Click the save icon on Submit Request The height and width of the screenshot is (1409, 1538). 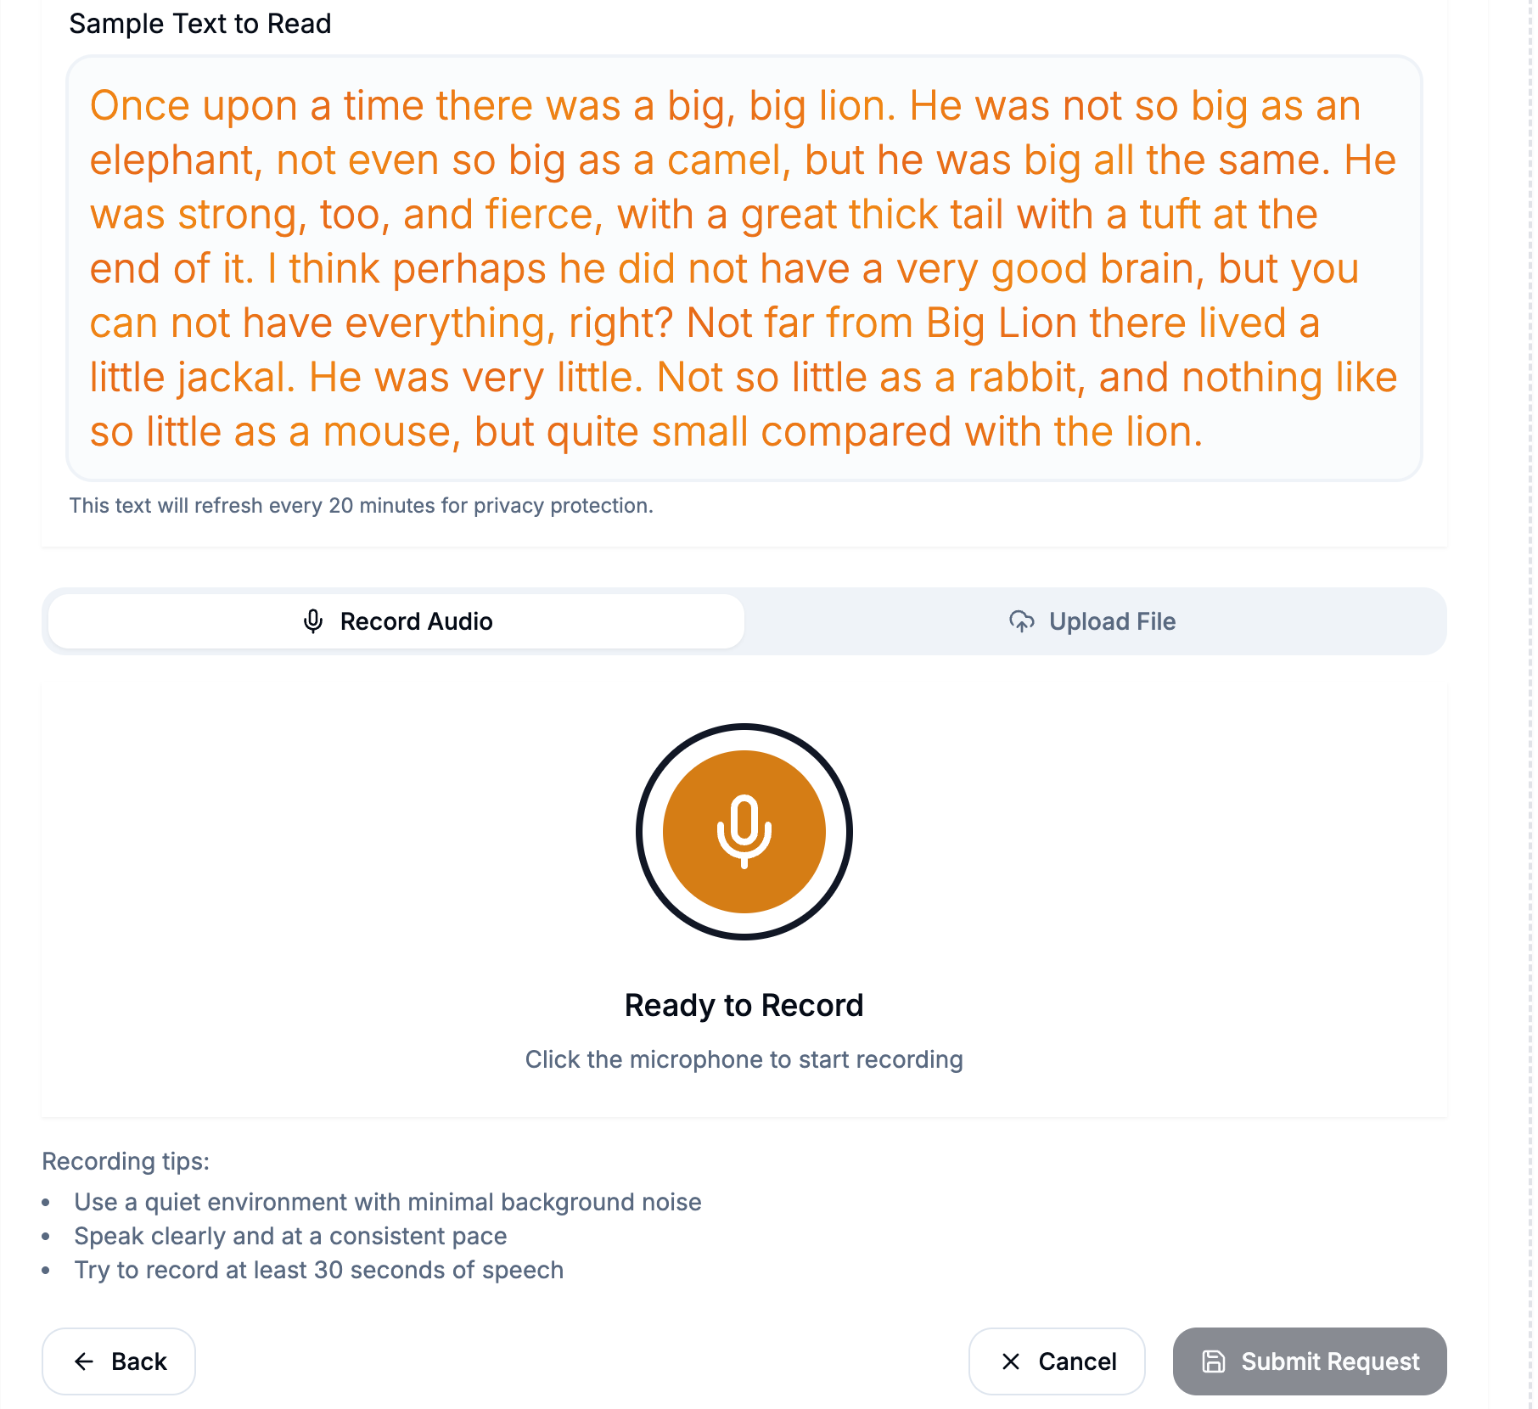pyautogui.click(x=1214, y=1361)
